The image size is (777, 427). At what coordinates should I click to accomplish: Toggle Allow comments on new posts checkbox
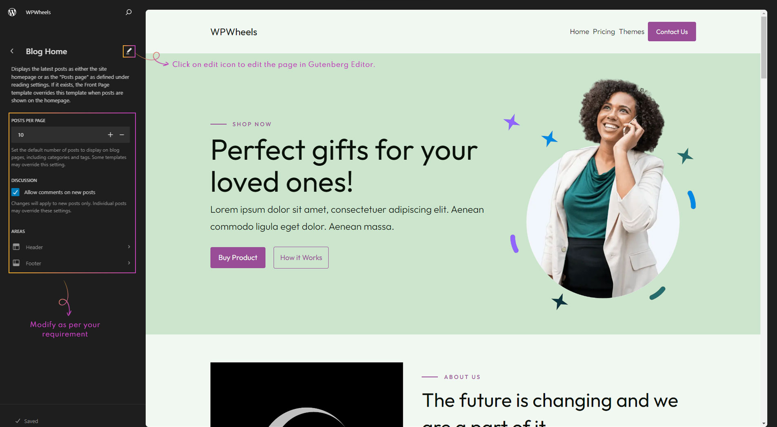point(16,192)
